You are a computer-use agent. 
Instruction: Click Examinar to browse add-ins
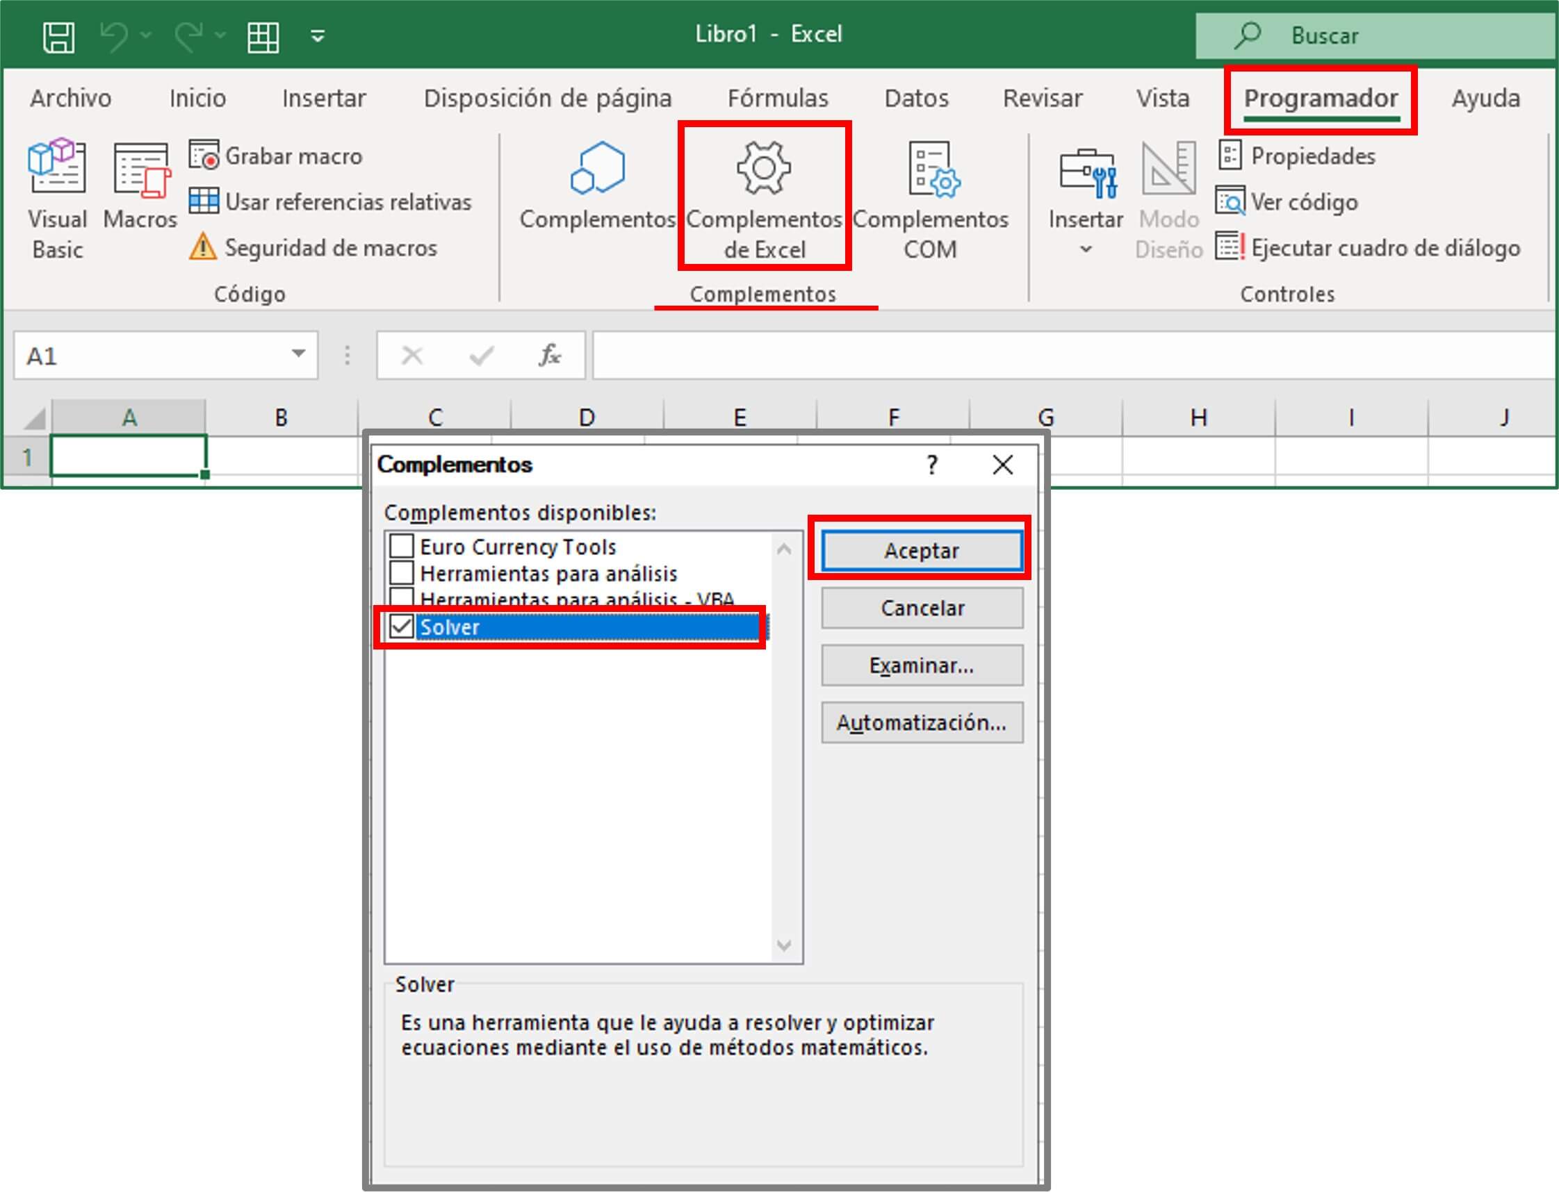coord(921,665)
